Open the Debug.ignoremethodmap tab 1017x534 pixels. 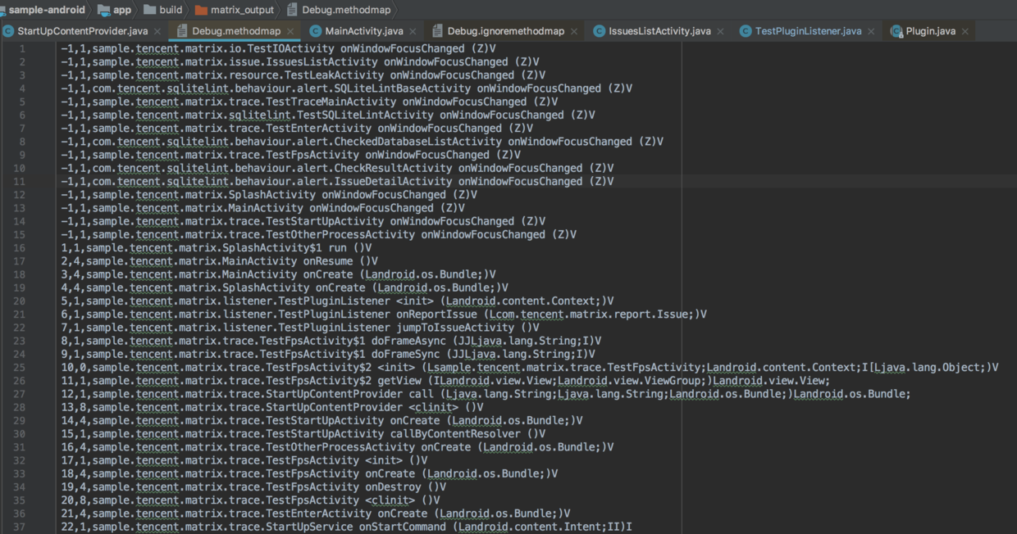(x=506, y=31)
